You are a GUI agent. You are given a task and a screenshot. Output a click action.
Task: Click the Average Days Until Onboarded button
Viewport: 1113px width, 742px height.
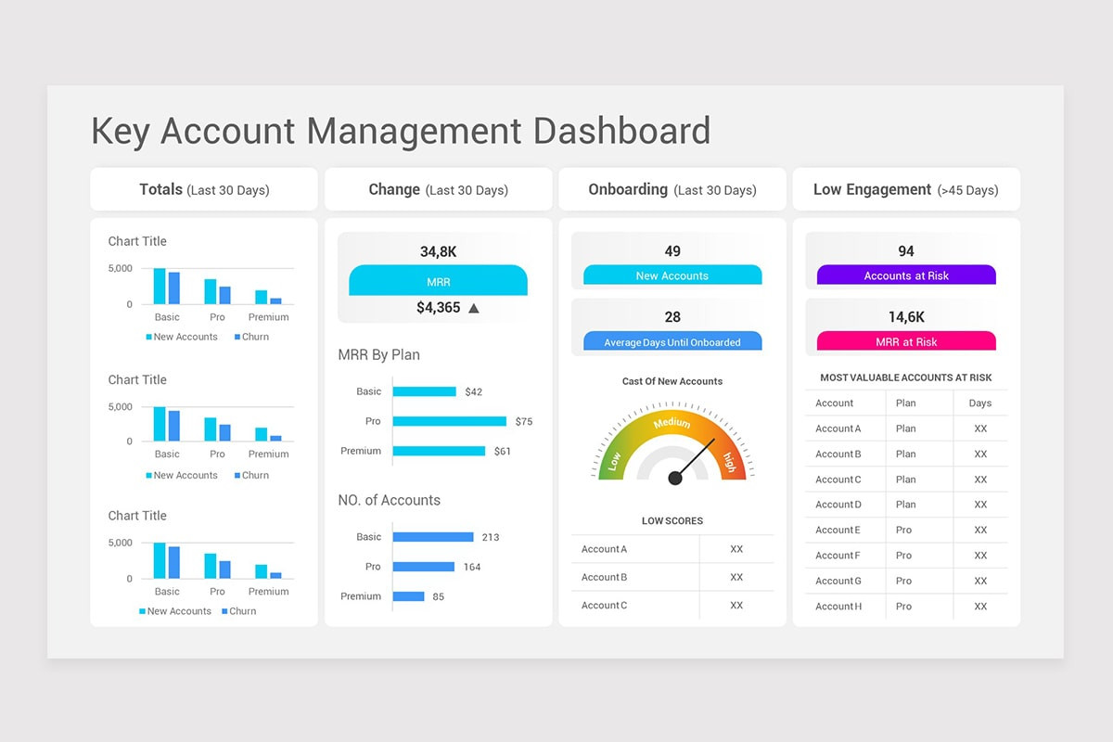(672, 342)
